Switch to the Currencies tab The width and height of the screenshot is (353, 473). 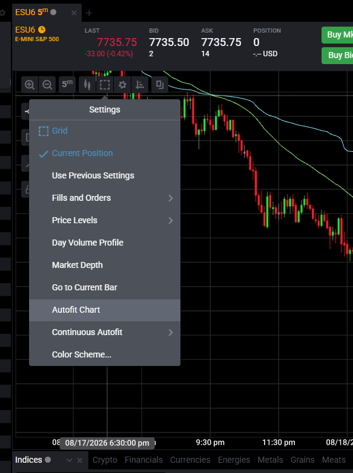pyautogui.click(x=190, y=460)
